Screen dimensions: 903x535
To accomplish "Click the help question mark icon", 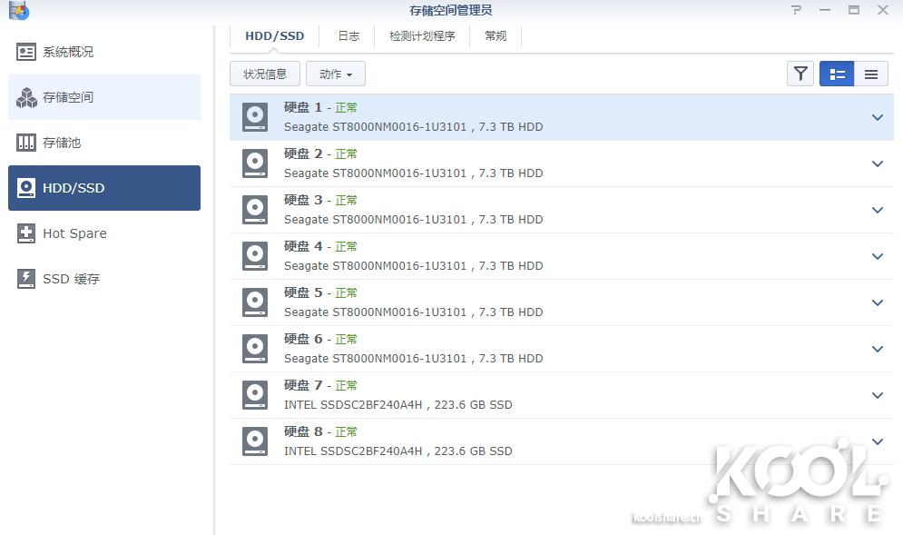I will pyautogui.click(x=796, y=10).
